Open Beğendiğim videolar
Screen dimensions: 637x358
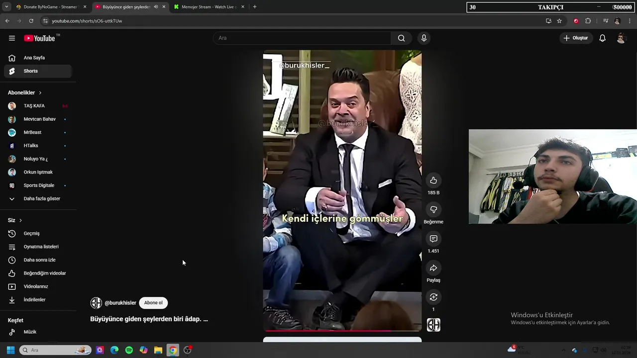38,273
